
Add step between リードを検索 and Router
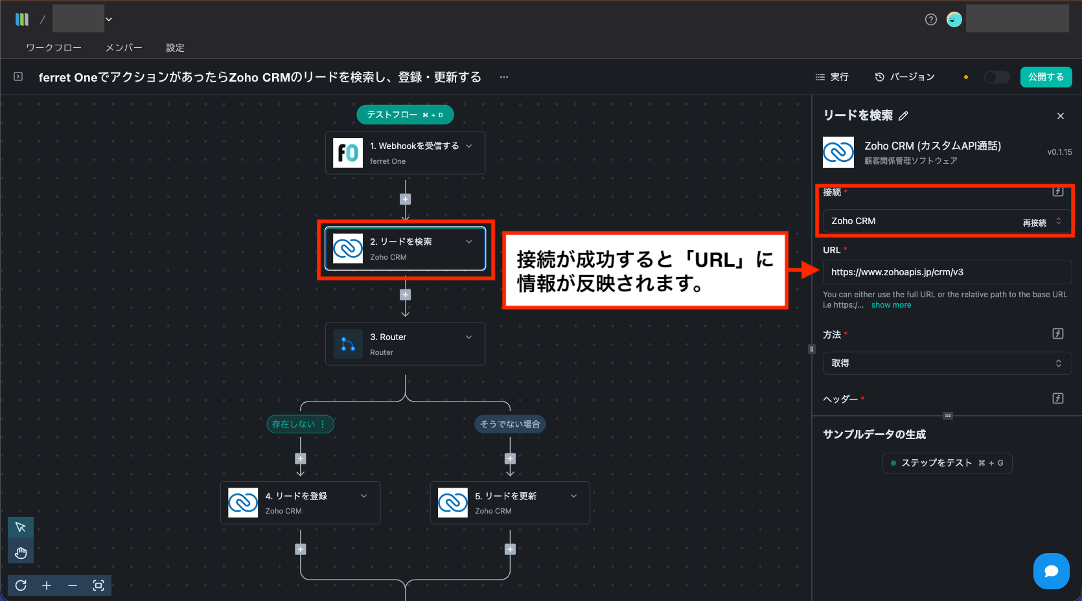[x=406, y=295]
